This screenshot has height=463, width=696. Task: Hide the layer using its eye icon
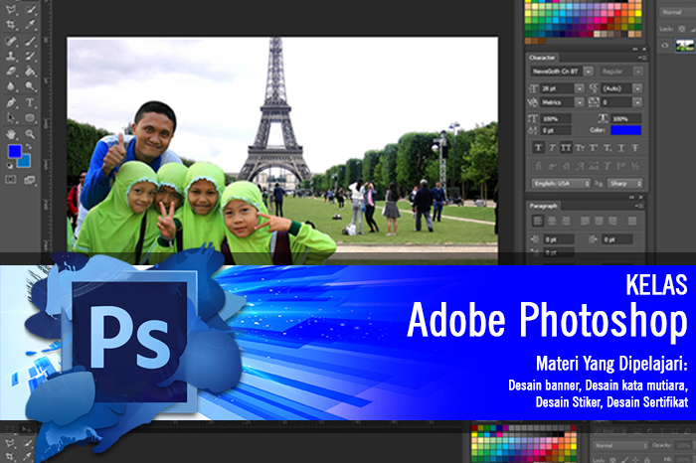coord(665,46)
